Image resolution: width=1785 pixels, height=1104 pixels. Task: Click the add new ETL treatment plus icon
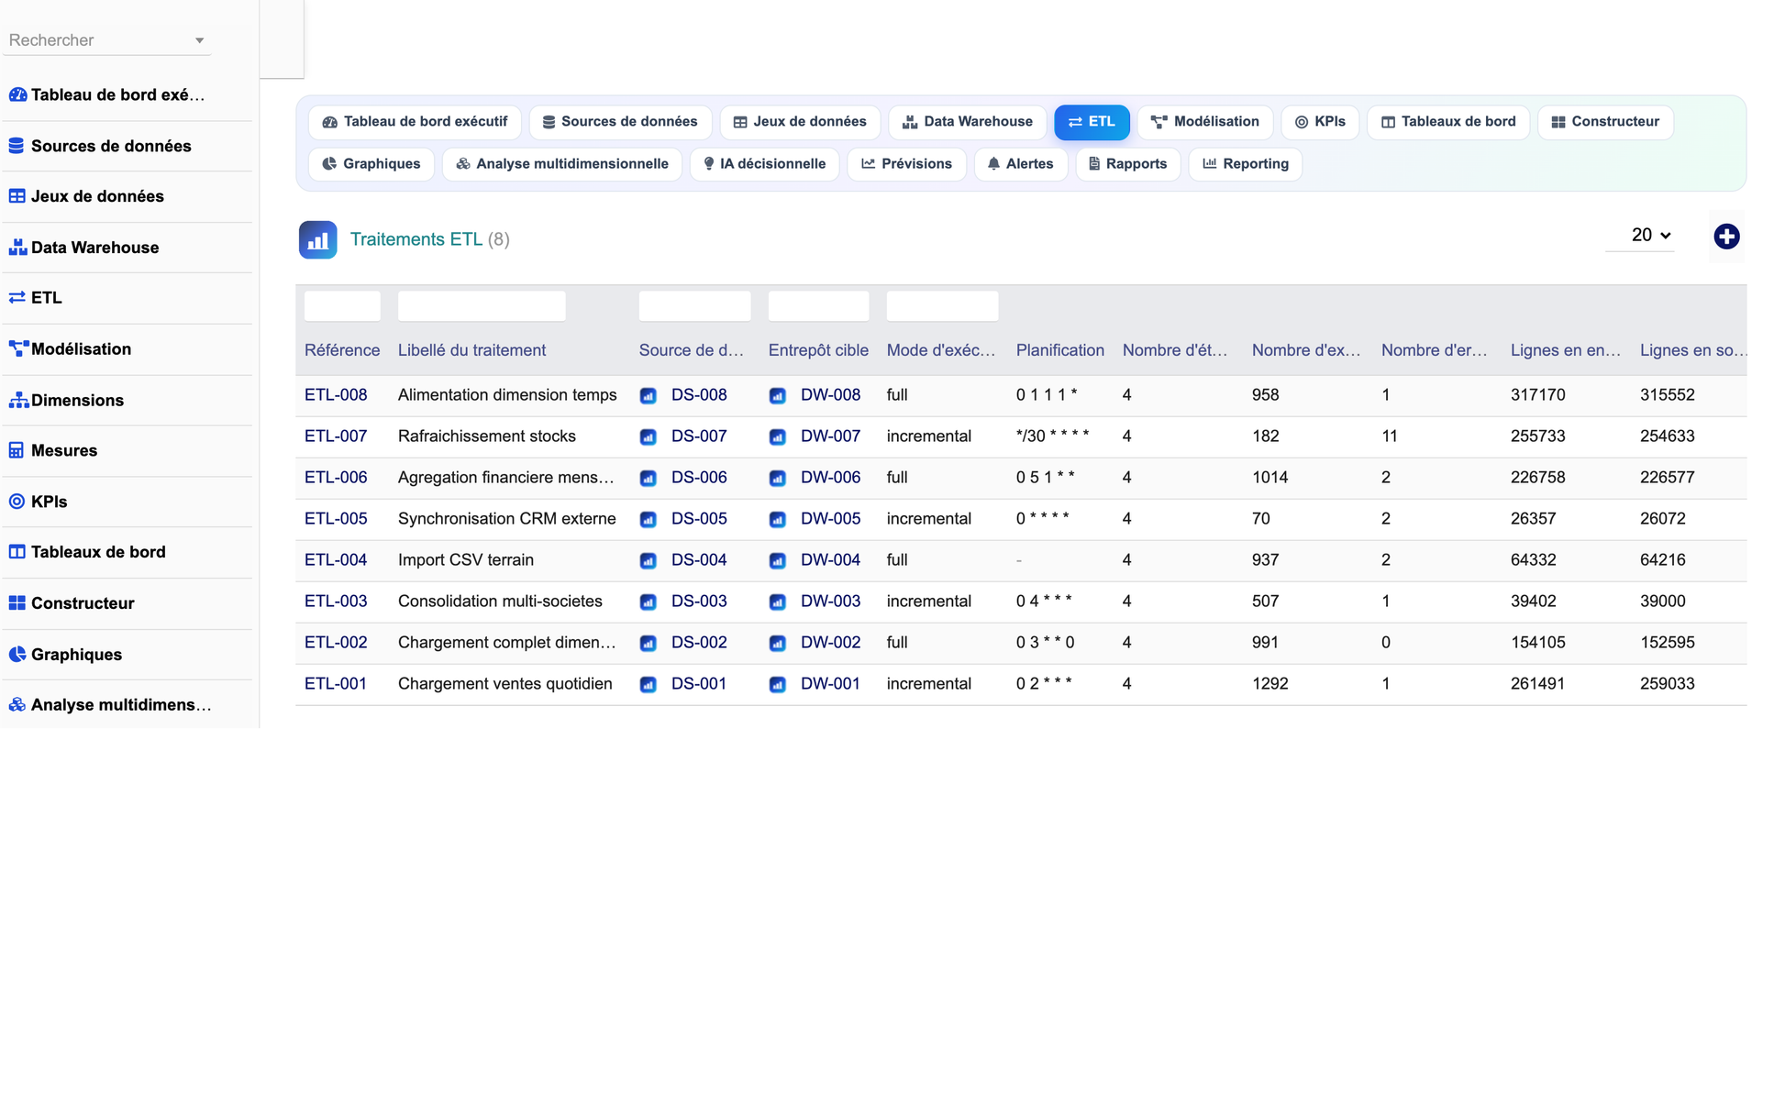(x=1726, y=237)
